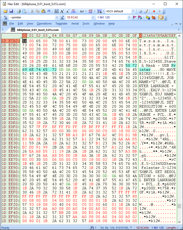Open the Edit menu
Viewport: 183px width, 230px height.
(20, 24)
